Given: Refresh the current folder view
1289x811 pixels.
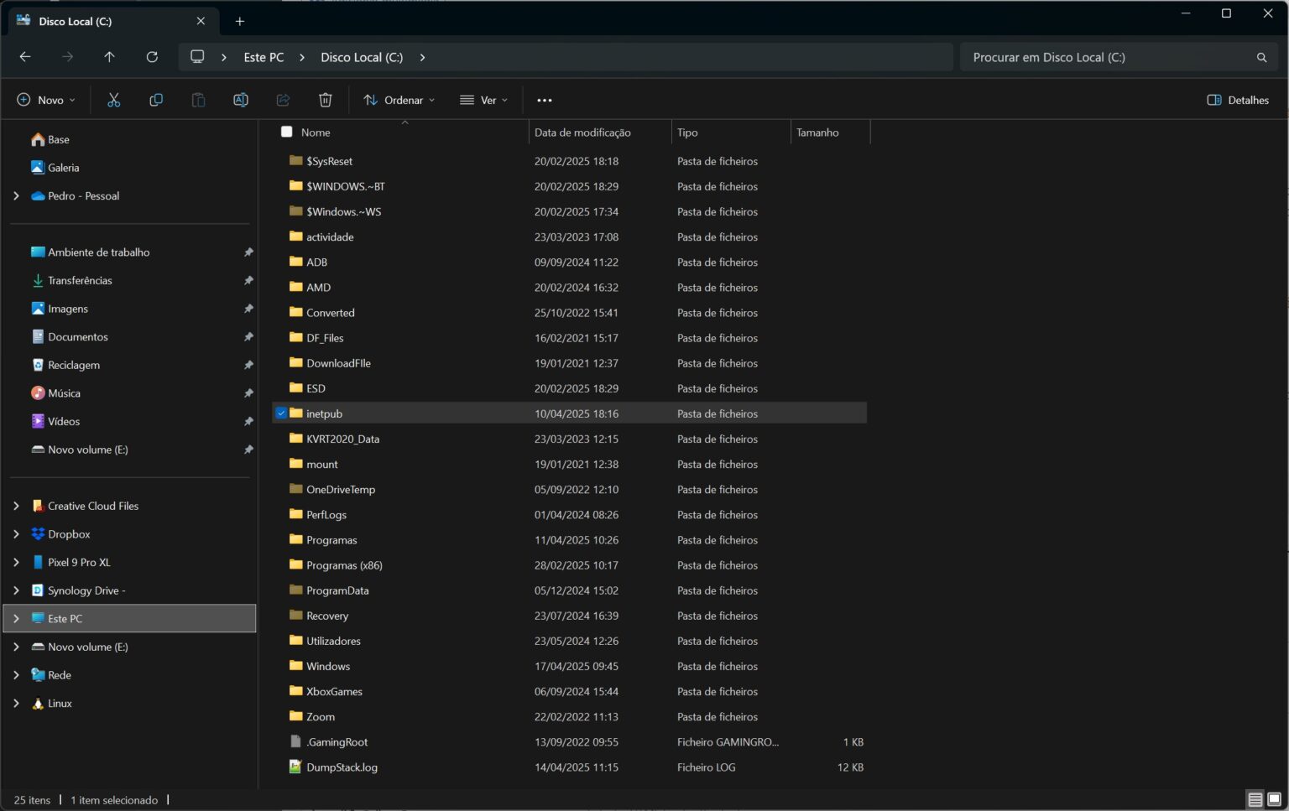Looking at the screenshot, I should point(152,57).
